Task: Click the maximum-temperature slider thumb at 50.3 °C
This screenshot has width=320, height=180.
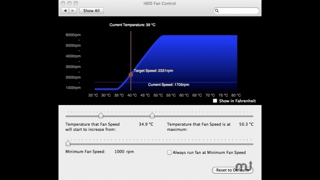Action: (x=152, y=116)
